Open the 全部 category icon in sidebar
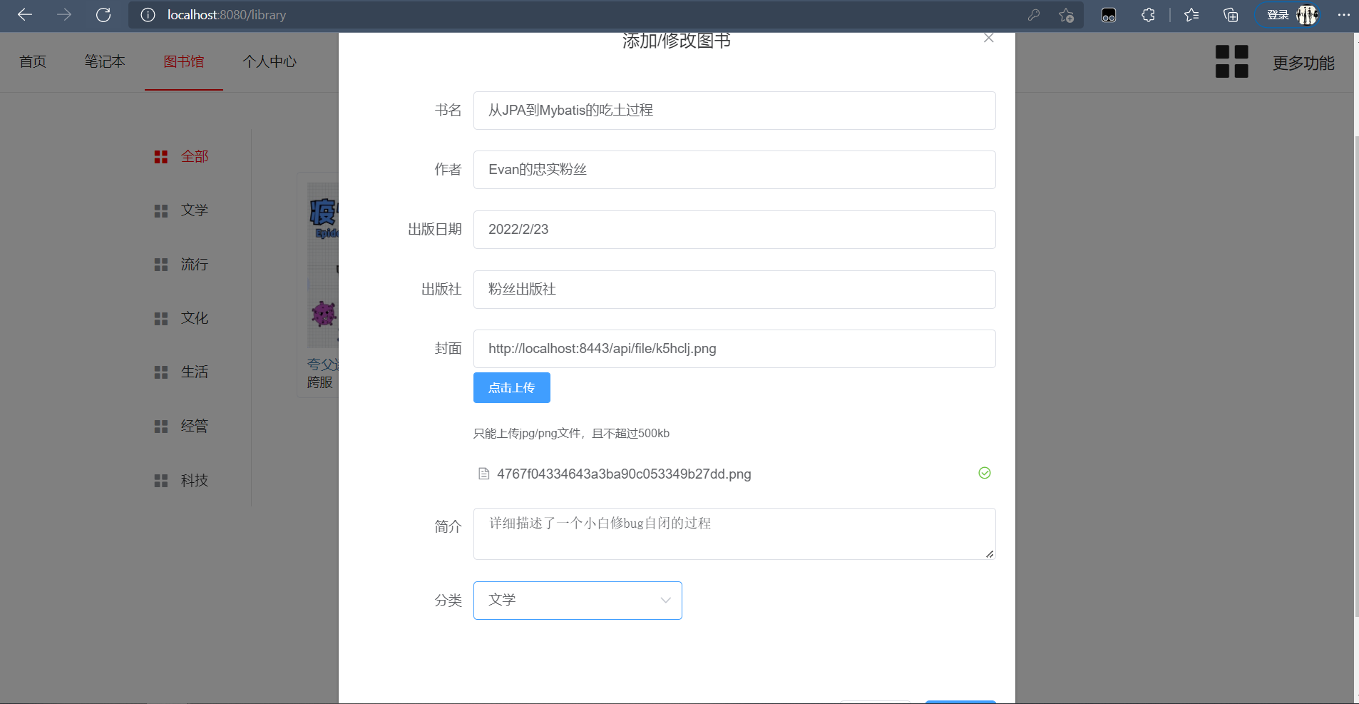 click(x=161, y=156)
